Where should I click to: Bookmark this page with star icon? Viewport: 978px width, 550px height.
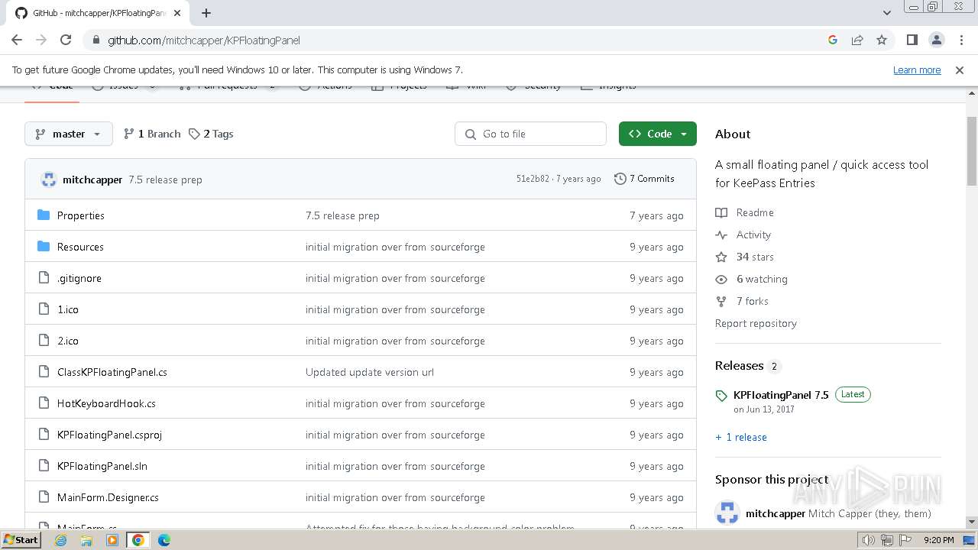[x=882, y=40]
